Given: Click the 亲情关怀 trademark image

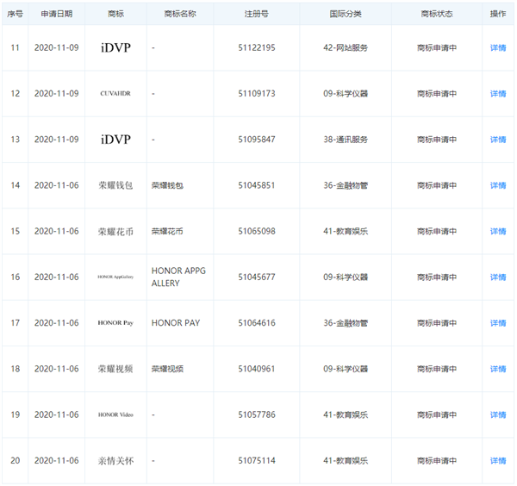Looking at the screenshot, I should click(115, 461).
